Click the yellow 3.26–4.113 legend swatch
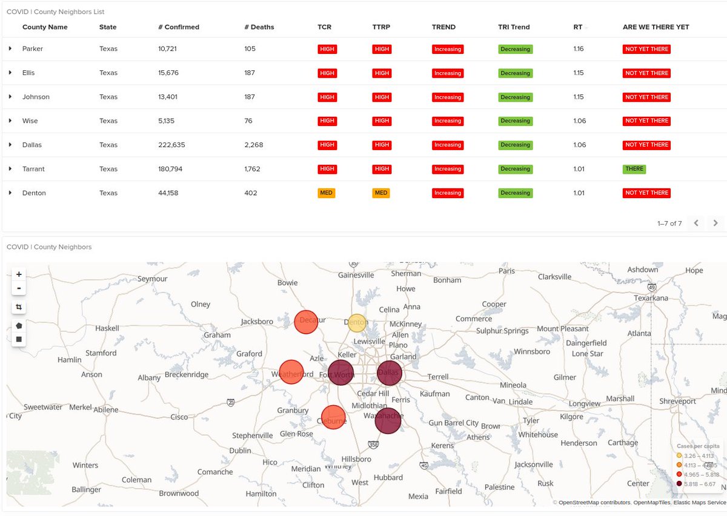Image resolution: width=727 pixels, height=516 pixels. [679, 455]
